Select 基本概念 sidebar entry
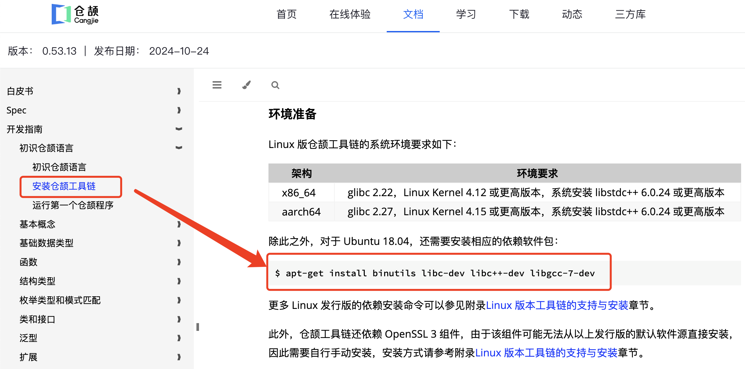This screenshot has height=369, width=745. 37,224
